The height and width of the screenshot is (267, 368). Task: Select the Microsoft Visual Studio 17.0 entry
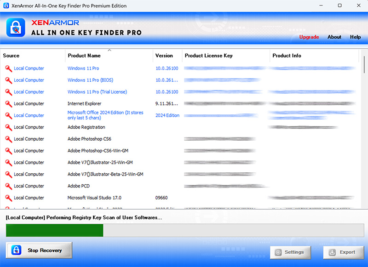tap(94, 198)
